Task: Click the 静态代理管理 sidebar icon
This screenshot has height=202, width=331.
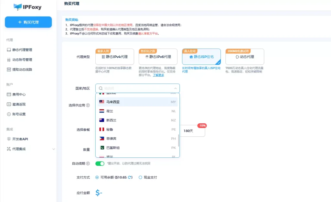Action: tap(9, 50)
